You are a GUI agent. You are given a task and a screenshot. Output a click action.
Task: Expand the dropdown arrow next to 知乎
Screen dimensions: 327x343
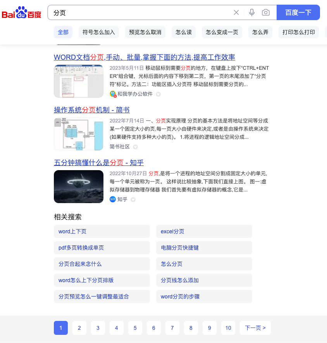(133, 200)
